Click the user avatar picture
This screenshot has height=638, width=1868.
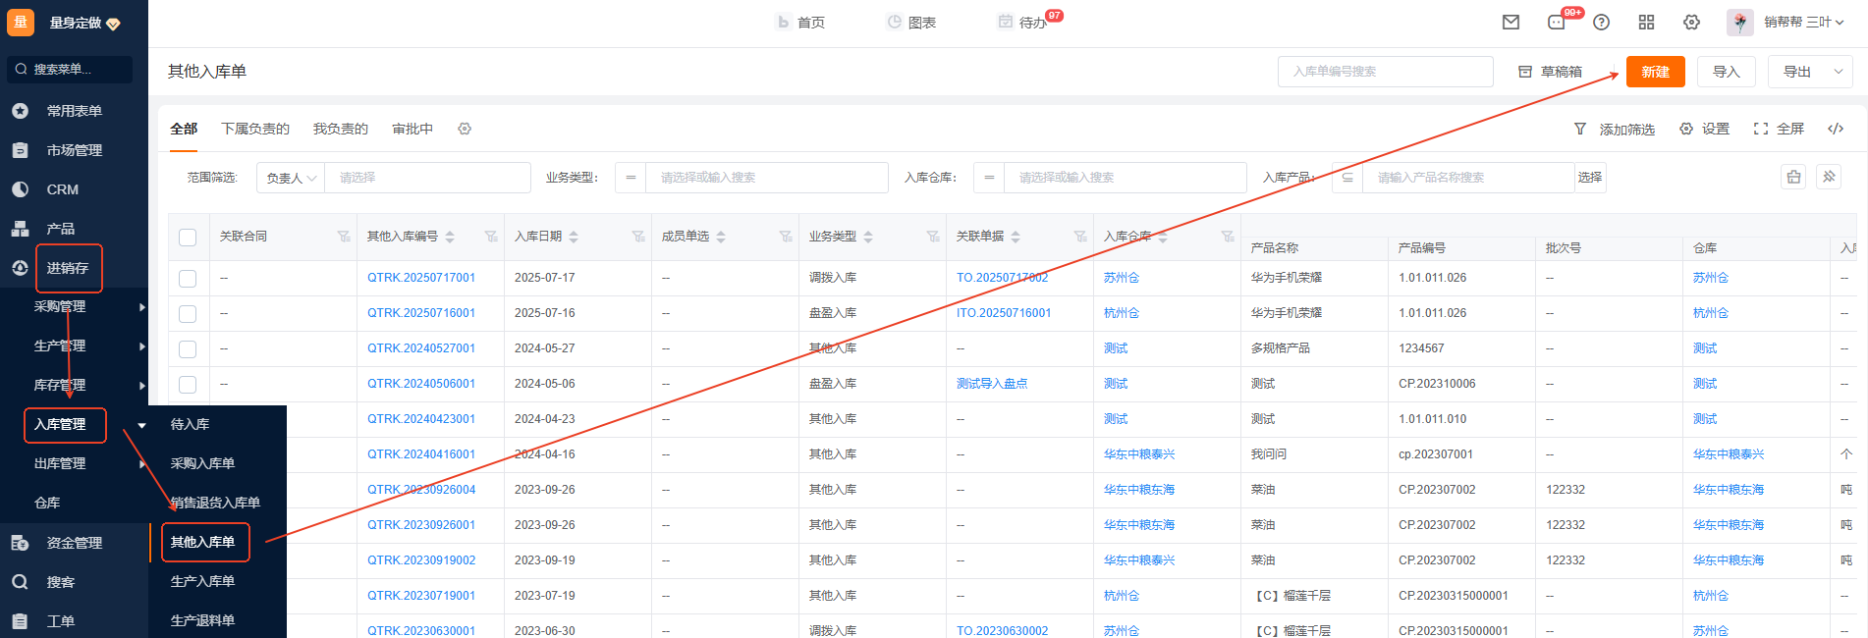(x=1739, y=22)
